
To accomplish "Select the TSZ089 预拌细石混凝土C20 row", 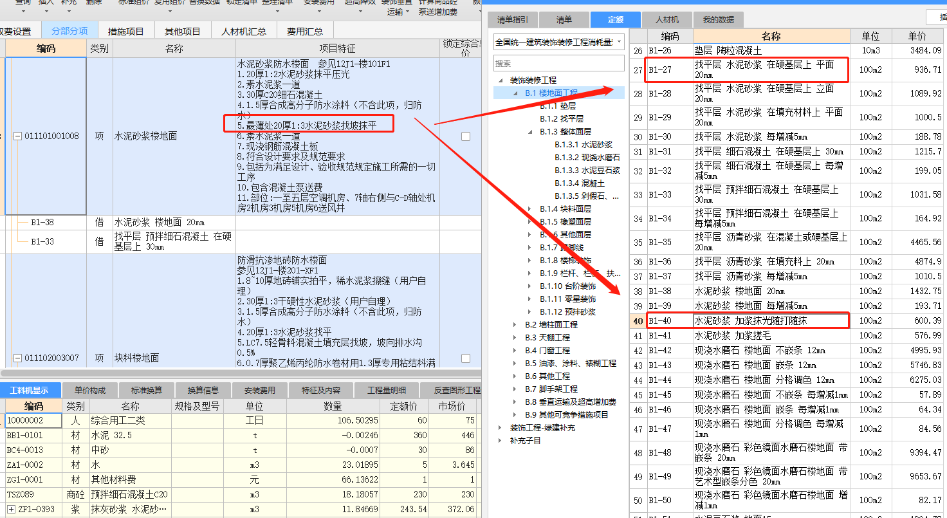I will [241, 495].
